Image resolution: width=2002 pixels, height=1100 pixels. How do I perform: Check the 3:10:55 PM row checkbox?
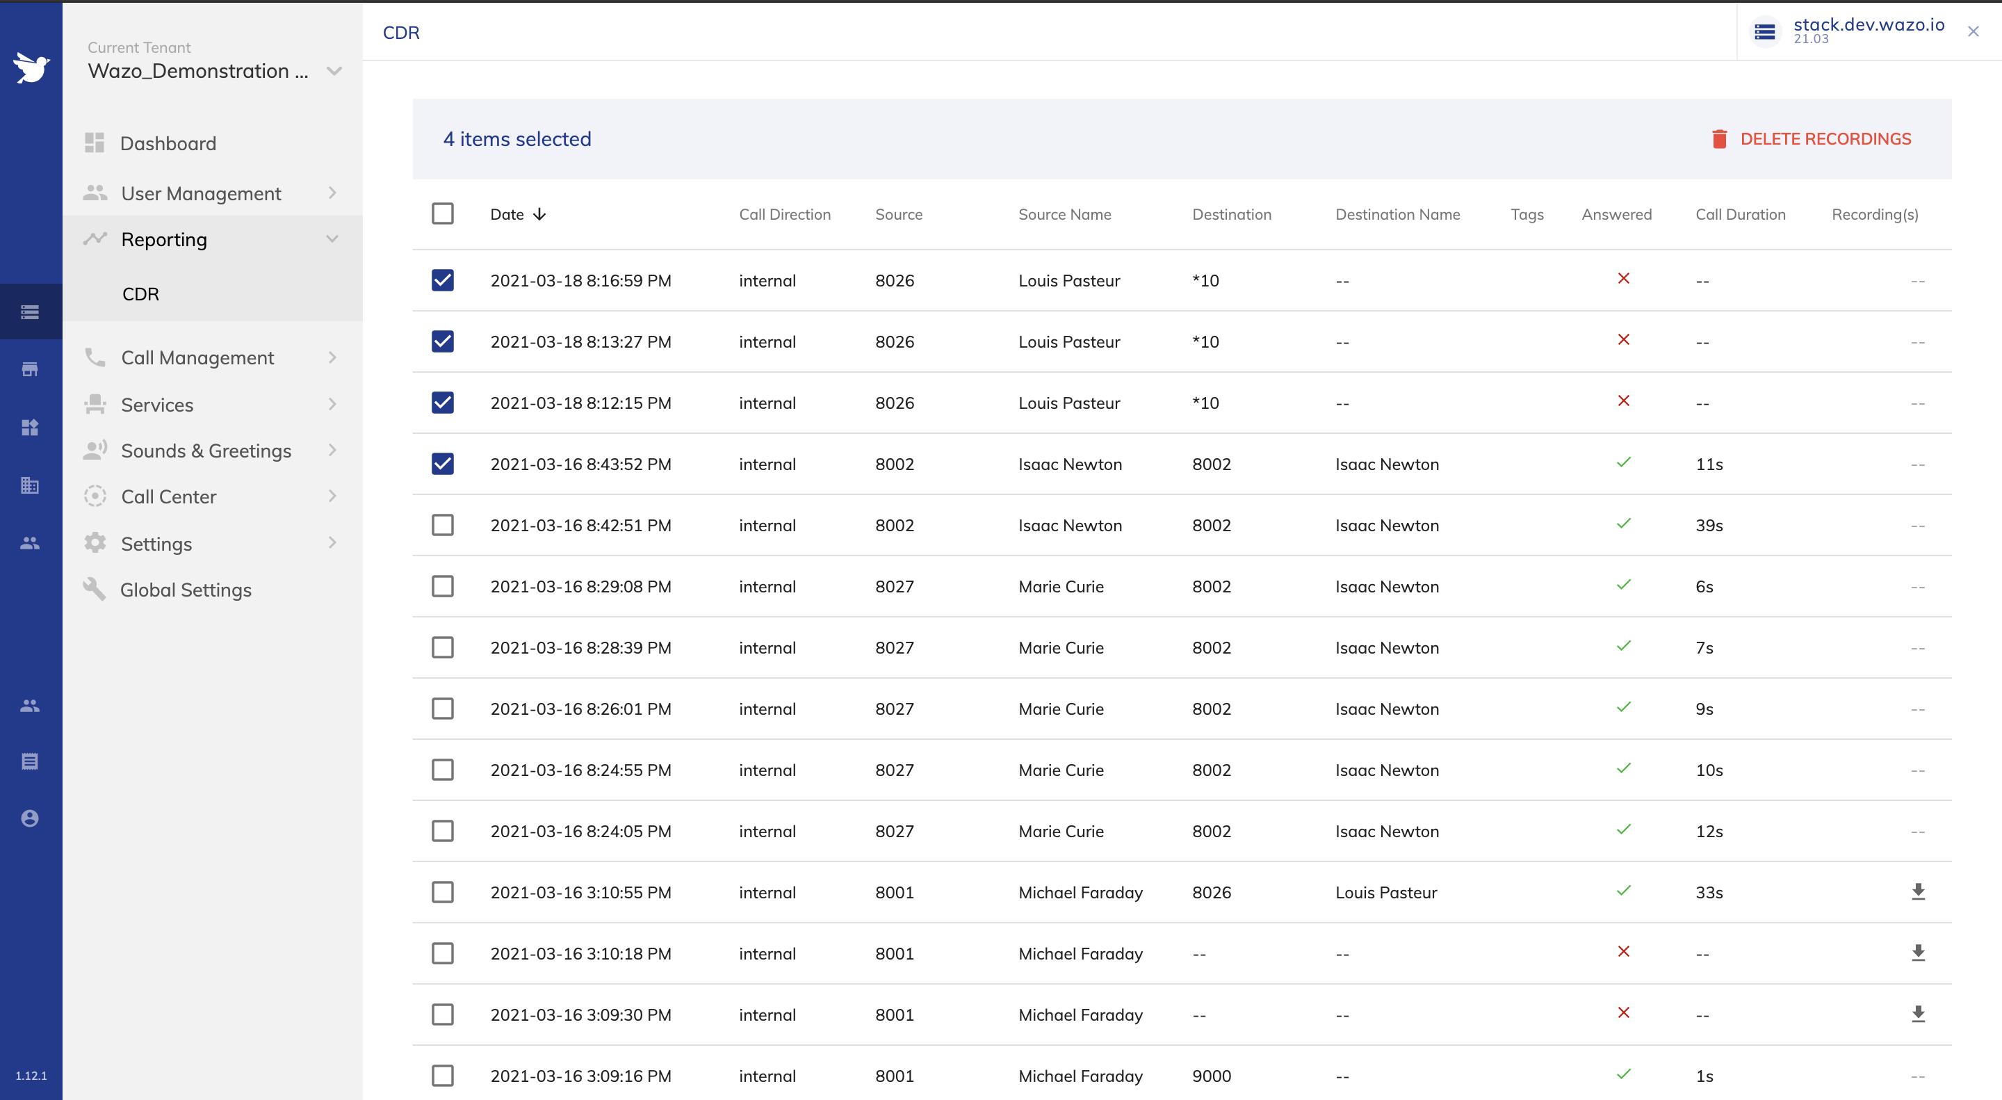click(x=443, y=891)
